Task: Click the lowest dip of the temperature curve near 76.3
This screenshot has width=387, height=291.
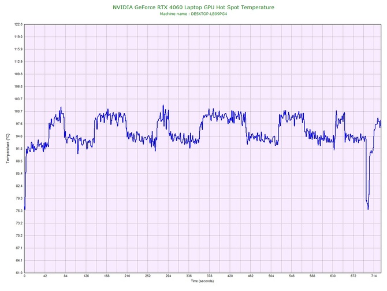Action: pyautogui.click(x=368, y=209)
